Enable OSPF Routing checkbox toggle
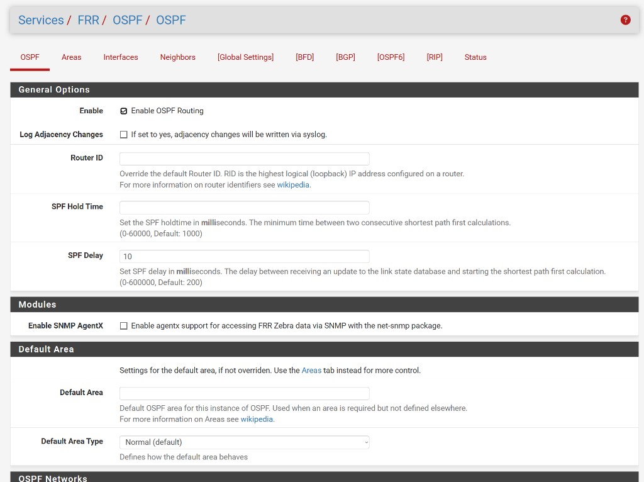Image resolution: width=644 pixels, height=482 pixels. [124, 111]
